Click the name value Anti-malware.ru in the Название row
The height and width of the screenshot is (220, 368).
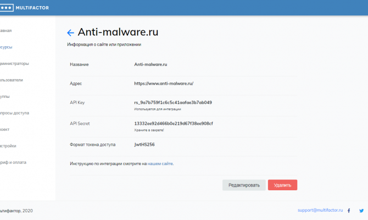(150, 64)
